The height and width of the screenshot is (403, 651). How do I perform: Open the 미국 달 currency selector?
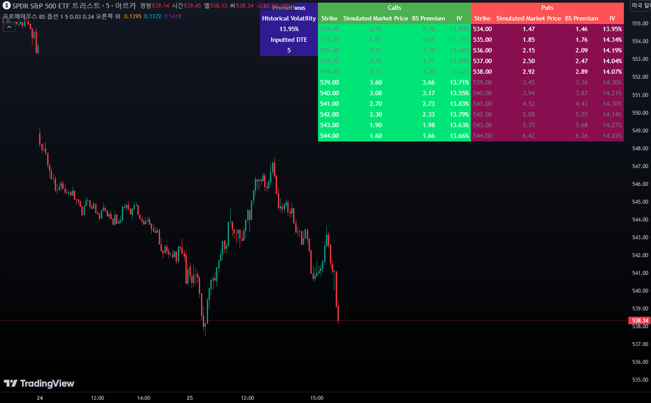coord(641,5)
